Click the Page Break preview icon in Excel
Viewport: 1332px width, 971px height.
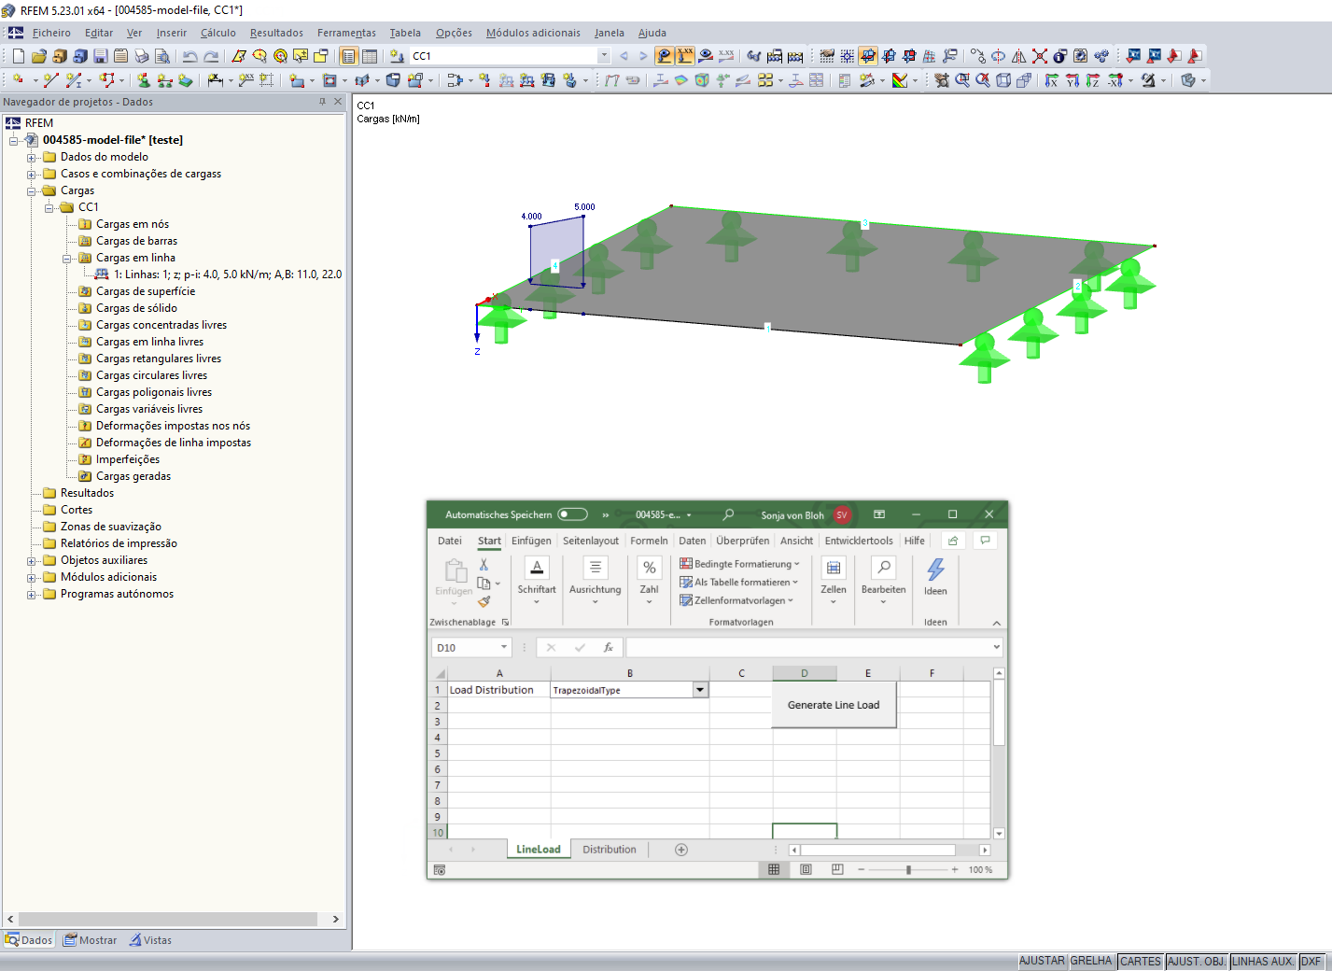(837, 869)
